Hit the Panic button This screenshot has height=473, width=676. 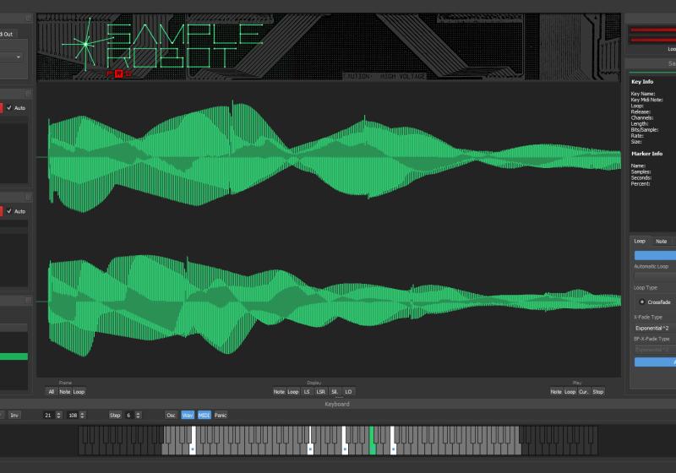221,416
